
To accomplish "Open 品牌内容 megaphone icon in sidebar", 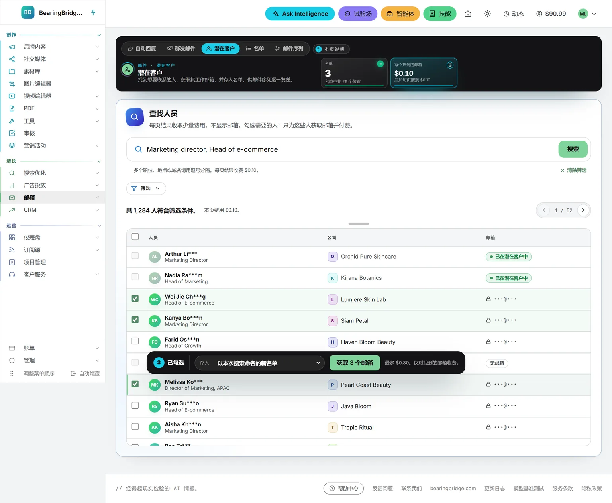I will [x=12, y=47].
